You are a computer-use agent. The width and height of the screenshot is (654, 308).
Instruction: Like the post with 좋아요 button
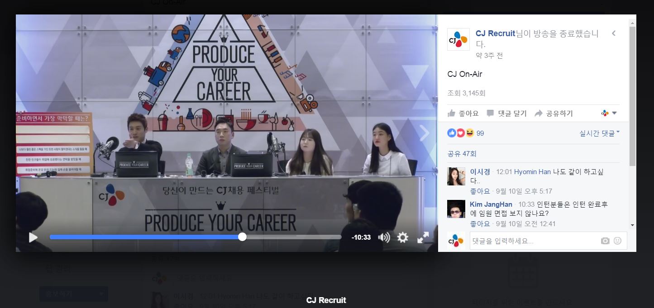463,114
